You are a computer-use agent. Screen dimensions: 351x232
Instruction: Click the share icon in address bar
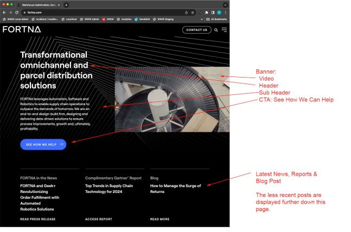187,12
